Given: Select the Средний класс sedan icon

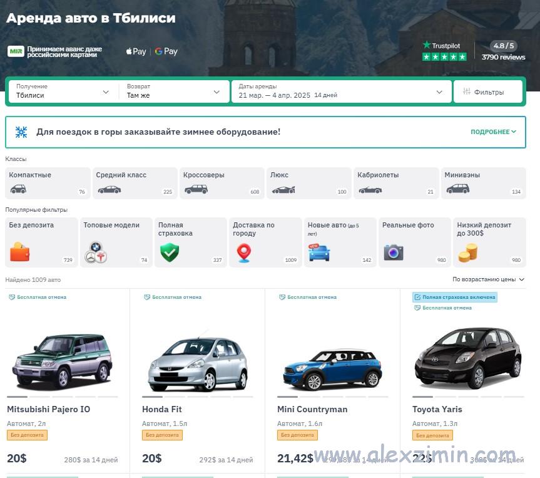Looking at the screenshot, I should click(109, 190).
